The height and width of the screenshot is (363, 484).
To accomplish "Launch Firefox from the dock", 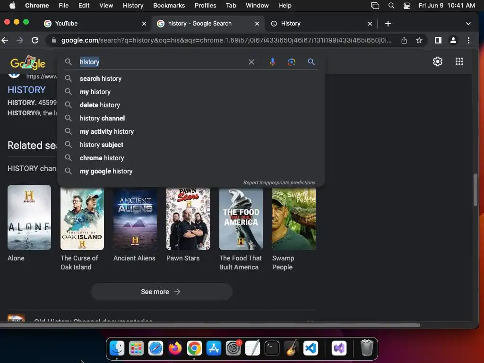I will point(175,348).
